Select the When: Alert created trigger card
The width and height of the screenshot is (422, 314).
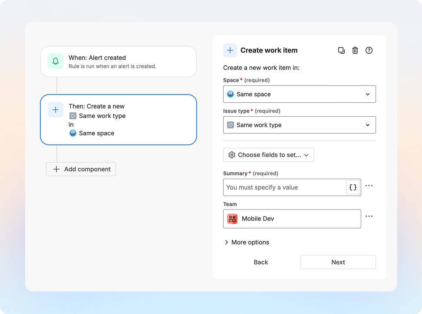pyautogui.click(x=119, y=62)
